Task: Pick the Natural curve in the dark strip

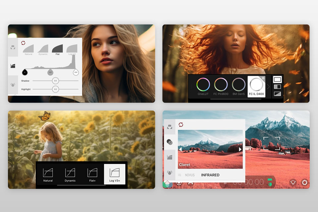Action: [48, 175]
